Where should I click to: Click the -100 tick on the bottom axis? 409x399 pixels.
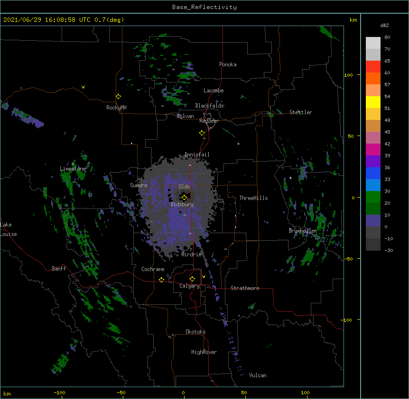(x=59, y=392)
